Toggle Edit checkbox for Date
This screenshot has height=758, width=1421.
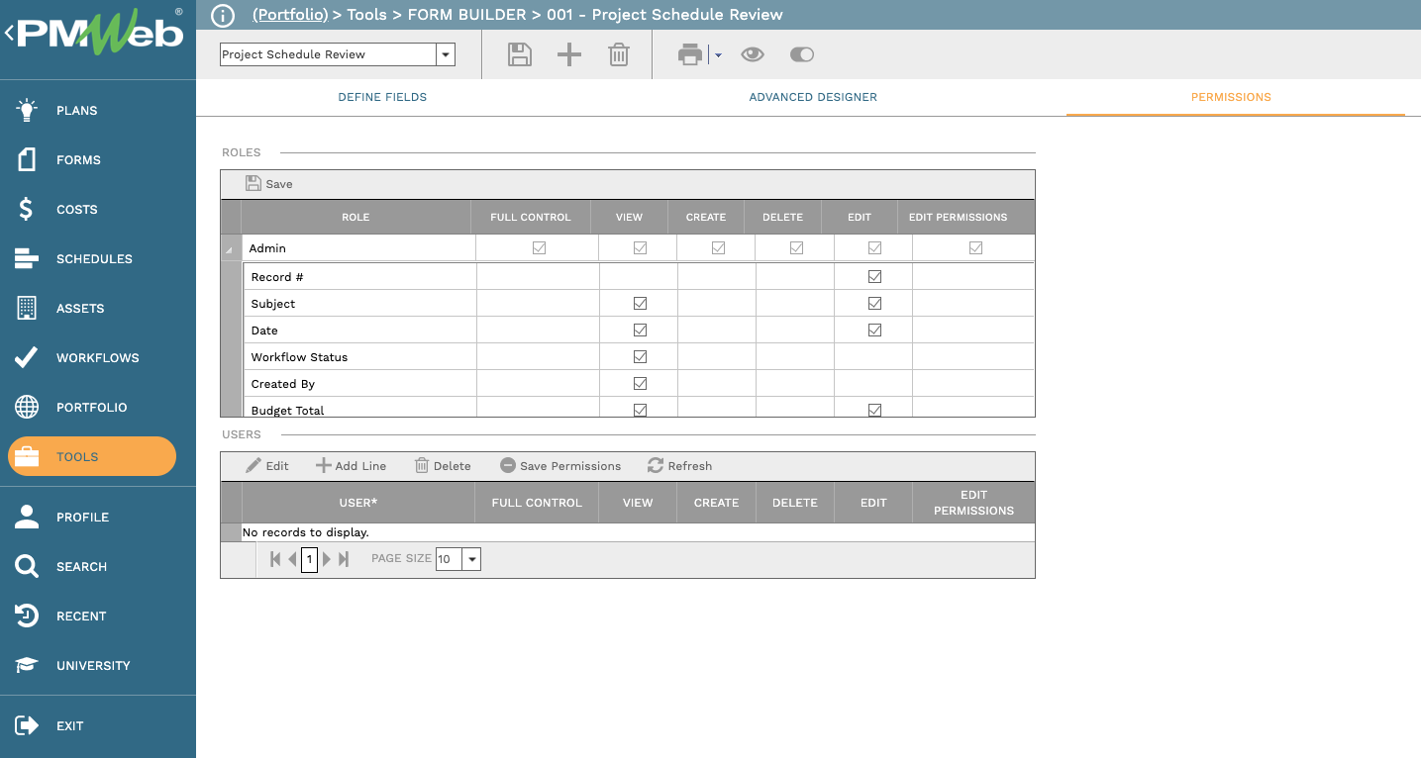pos(874,331)
